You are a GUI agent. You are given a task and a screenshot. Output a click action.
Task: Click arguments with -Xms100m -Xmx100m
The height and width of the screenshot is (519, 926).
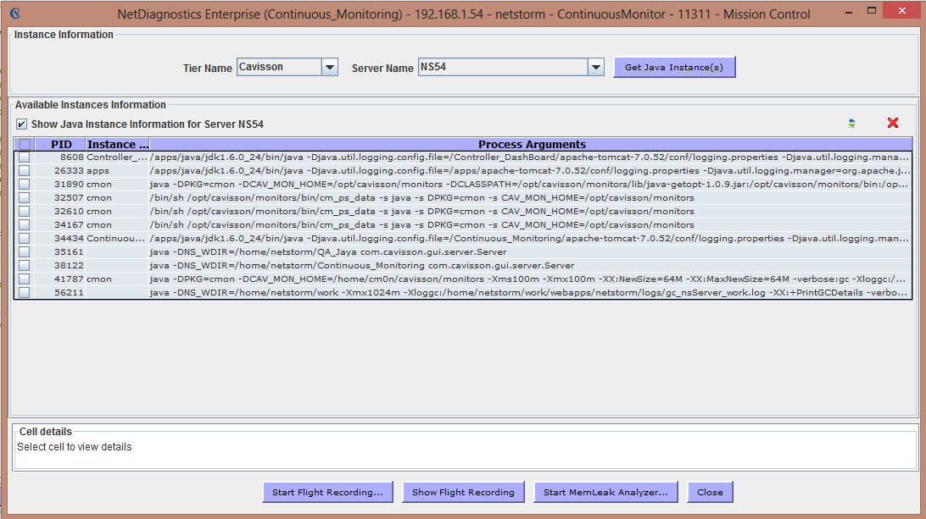(x=530, y=279)
